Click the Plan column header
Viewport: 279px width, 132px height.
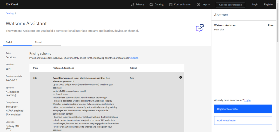click(x=35, y=68)
